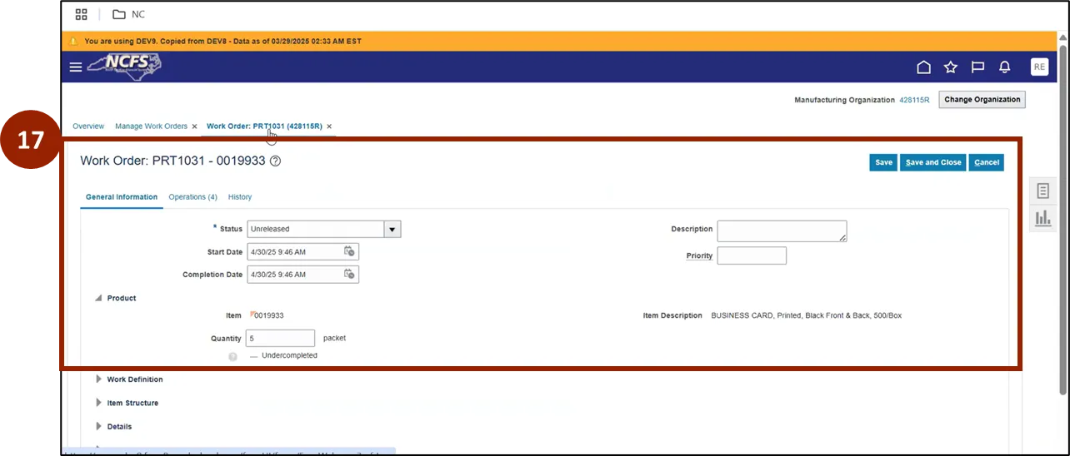Open the 428115R organization link

(x=914, y=100)
